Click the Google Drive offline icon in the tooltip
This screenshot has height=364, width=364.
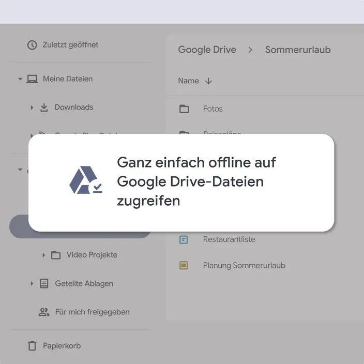86,180
